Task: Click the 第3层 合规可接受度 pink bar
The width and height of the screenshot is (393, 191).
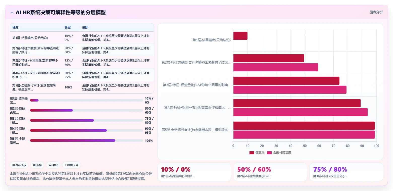Action: (290, 89)
